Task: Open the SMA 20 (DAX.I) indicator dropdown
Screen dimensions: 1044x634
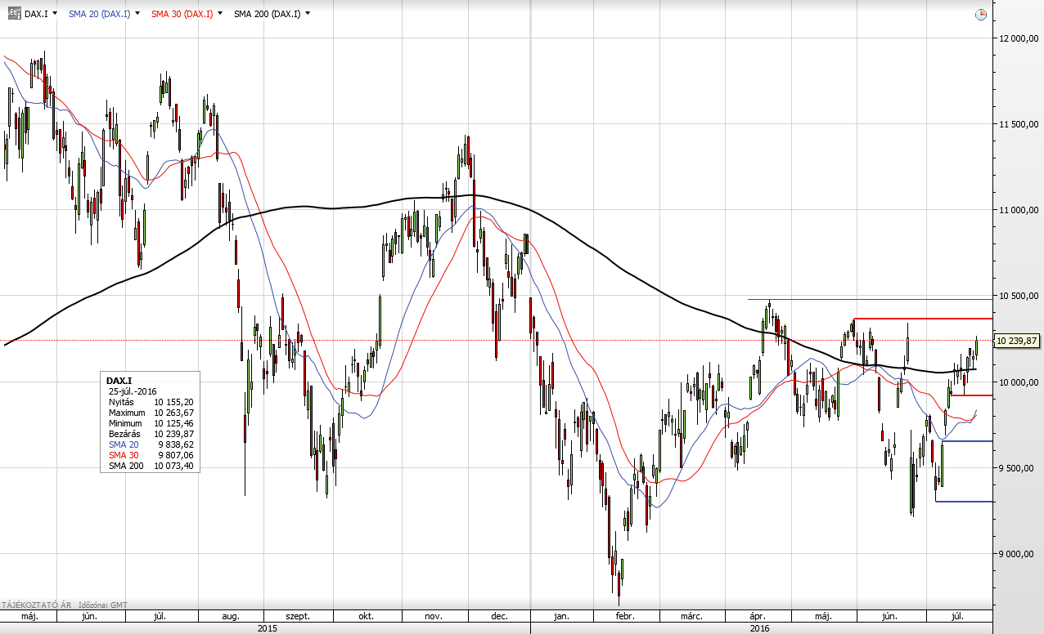Action: [x=137, y=14]
